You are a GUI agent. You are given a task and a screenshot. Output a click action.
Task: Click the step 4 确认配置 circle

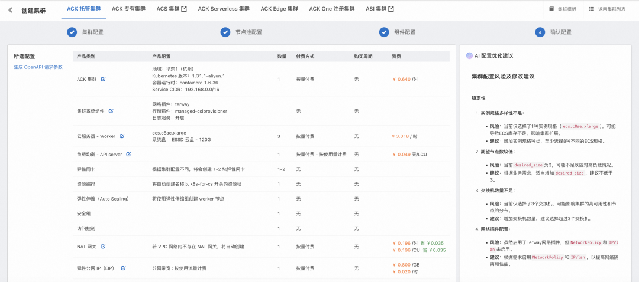click(x=540, y=32)
